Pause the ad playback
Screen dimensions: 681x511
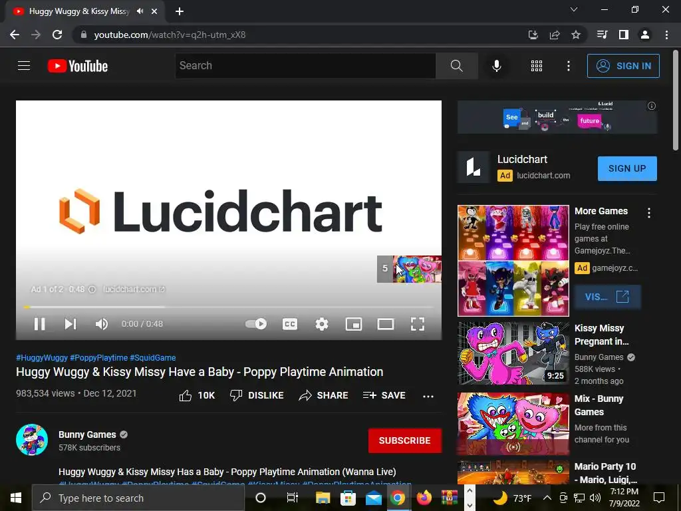39,324
